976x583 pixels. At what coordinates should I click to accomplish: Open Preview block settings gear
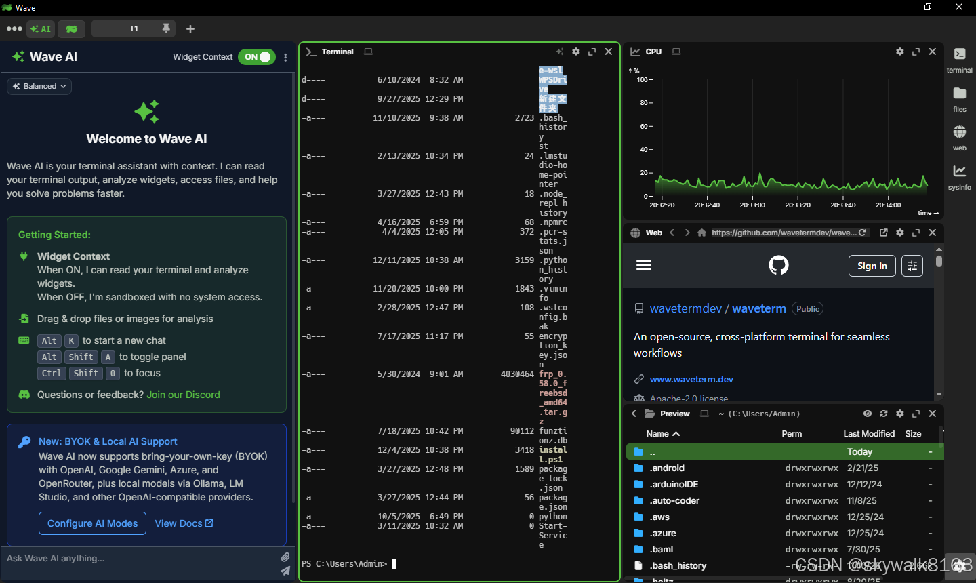[x=900, y=414]
